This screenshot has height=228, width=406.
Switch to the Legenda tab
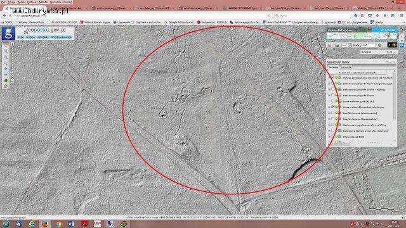(346, 67)
